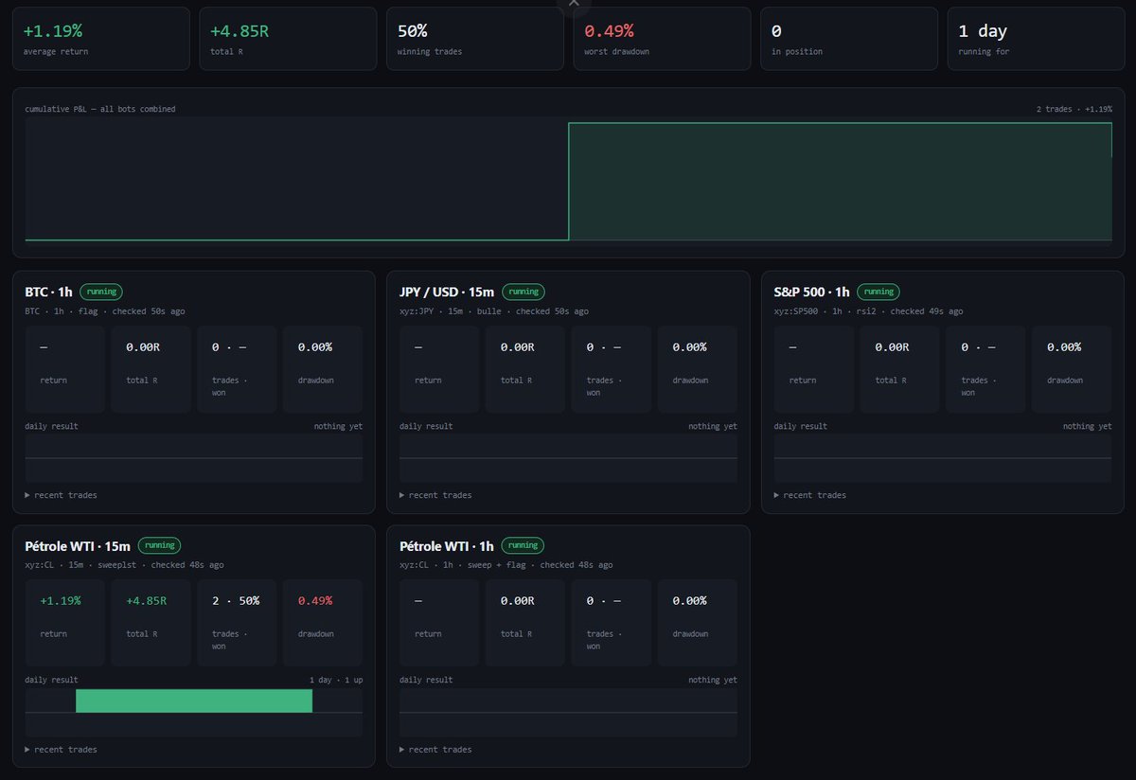Expand recent trades under Pétrole WTI 15m
The height and width of the screenshot is (780, 1136).
tap(61, 750)
